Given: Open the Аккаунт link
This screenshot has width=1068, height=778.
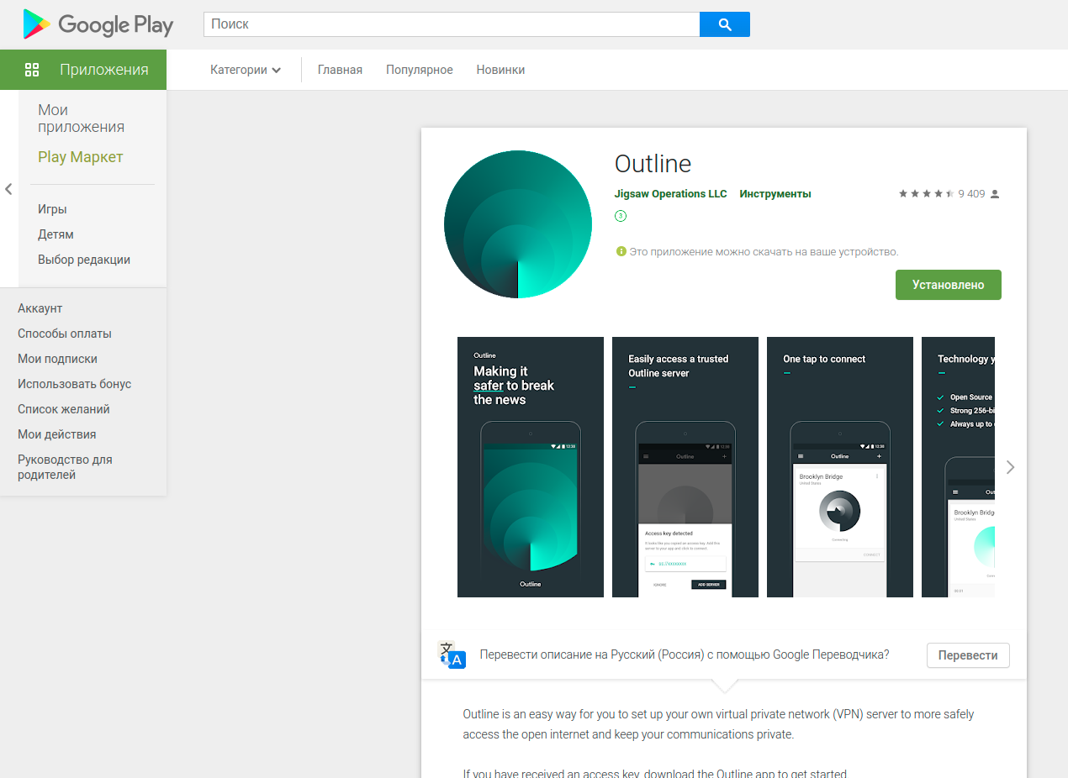Looking at the screenshot, I should click(40, 308).
